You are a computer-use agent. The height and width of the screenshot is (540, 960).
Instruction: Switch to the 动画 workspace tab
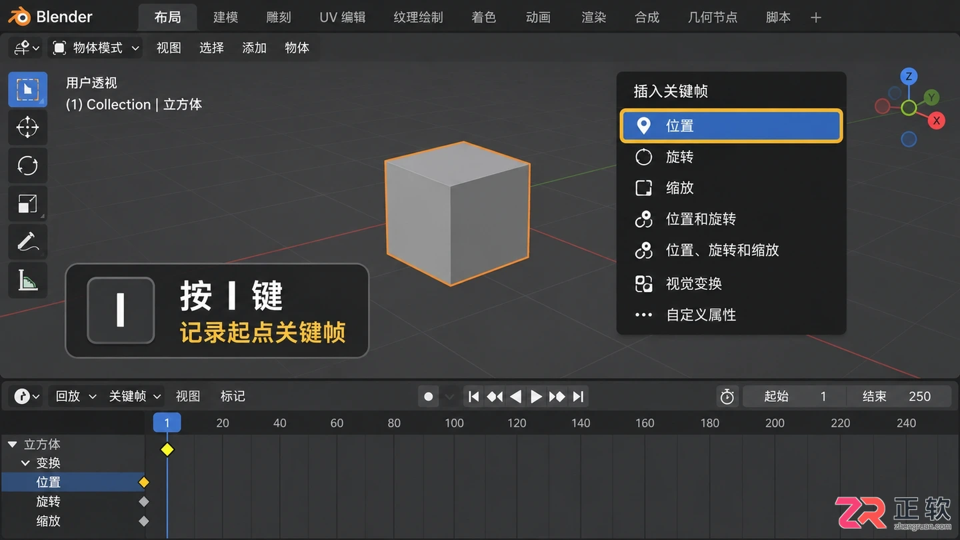coord(538,17)
